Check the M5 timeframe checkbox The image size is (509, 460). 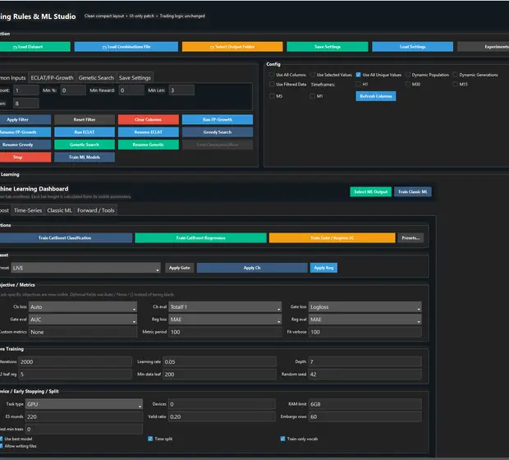(x=272, y=96)
